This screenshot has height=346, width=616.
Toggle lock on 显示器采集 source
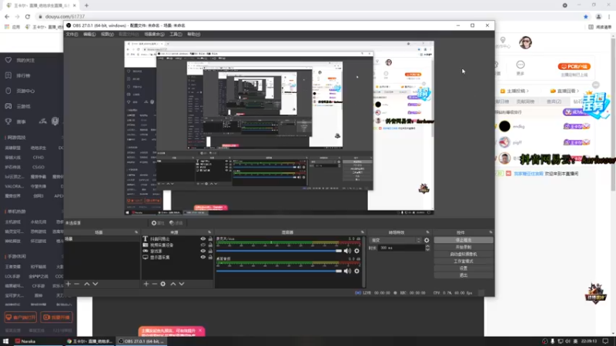pos(210,258)
